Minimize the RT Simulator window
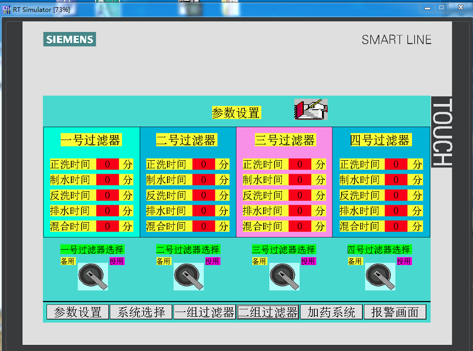The image size is (473, 351). 428,8
